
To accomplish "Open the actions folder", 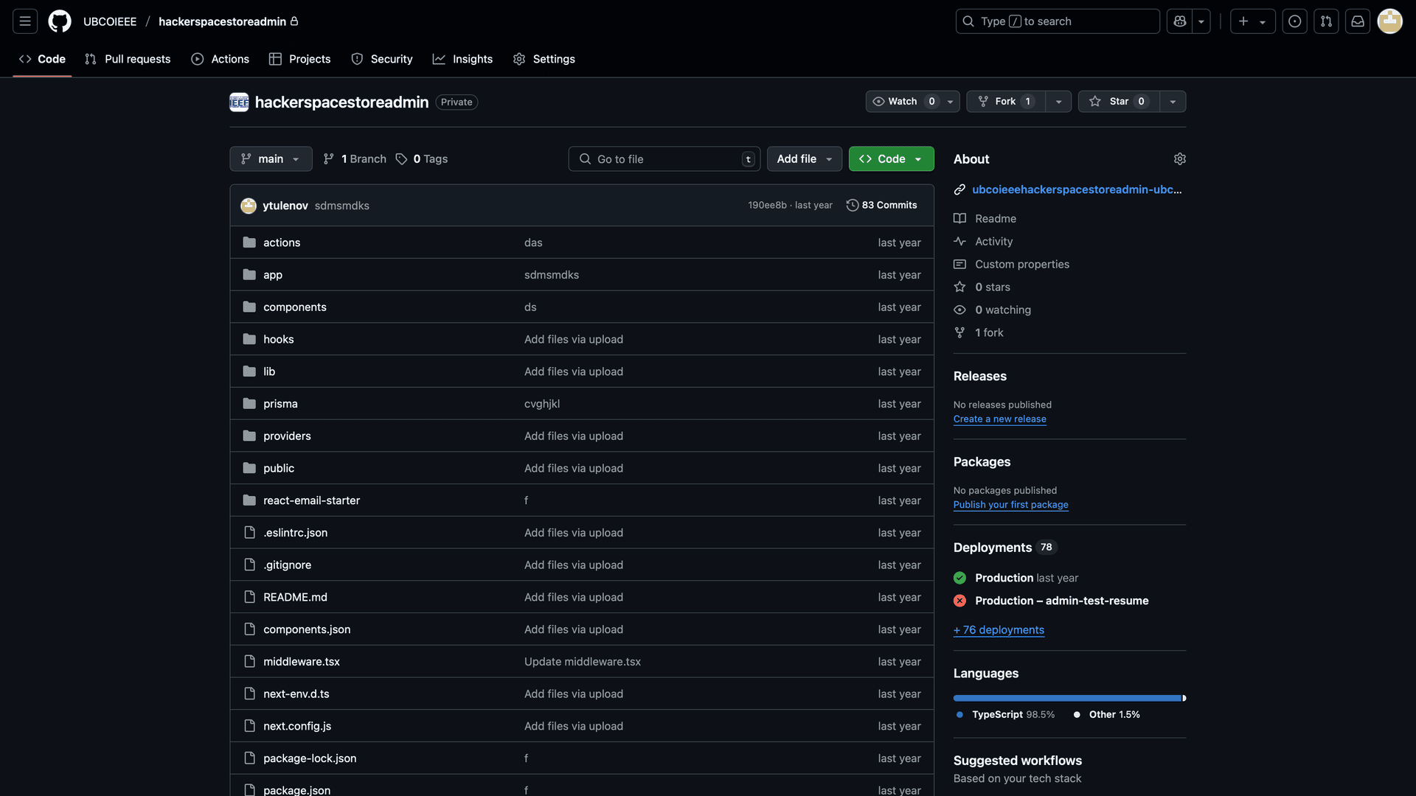I will [281, 242].
